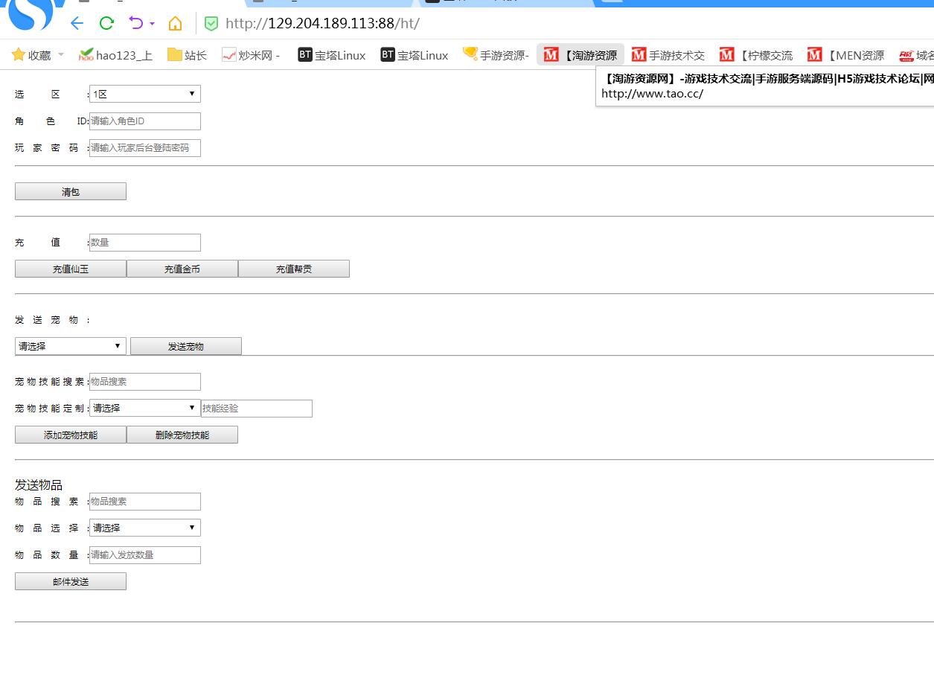Viewport: 934px width, 675px height.
Task: Open the 物品选择 dropdown
Action: point(144,528)
